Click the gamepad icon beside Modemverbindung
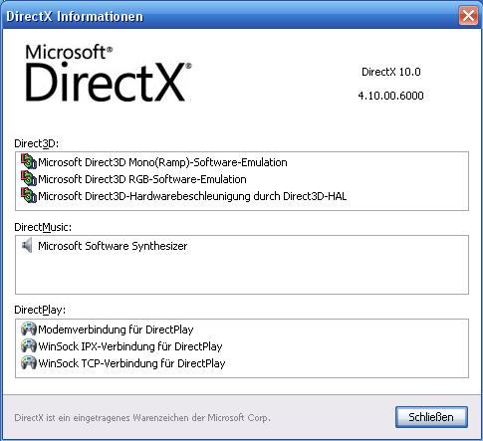Viewport: 483px width, 441px height. pos(29,330)
